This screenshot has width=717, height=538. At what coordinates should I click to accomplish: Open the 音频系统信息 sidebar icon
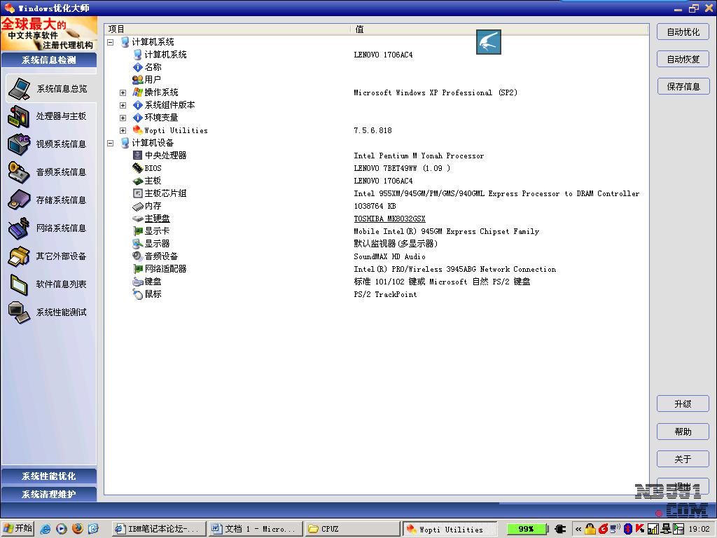pos(19,172)
